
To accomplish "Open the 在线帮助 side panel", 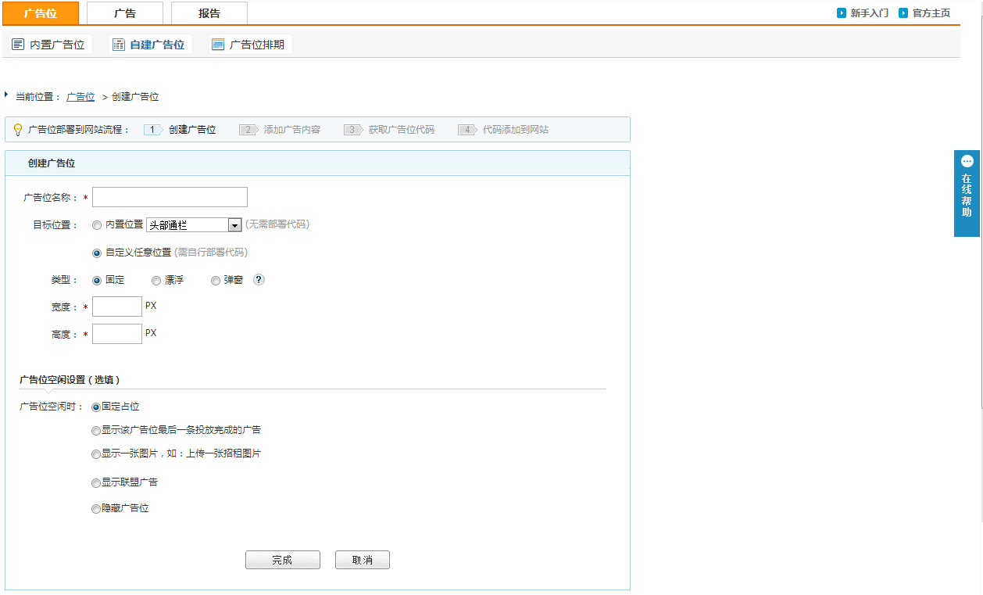I will 967,193.
